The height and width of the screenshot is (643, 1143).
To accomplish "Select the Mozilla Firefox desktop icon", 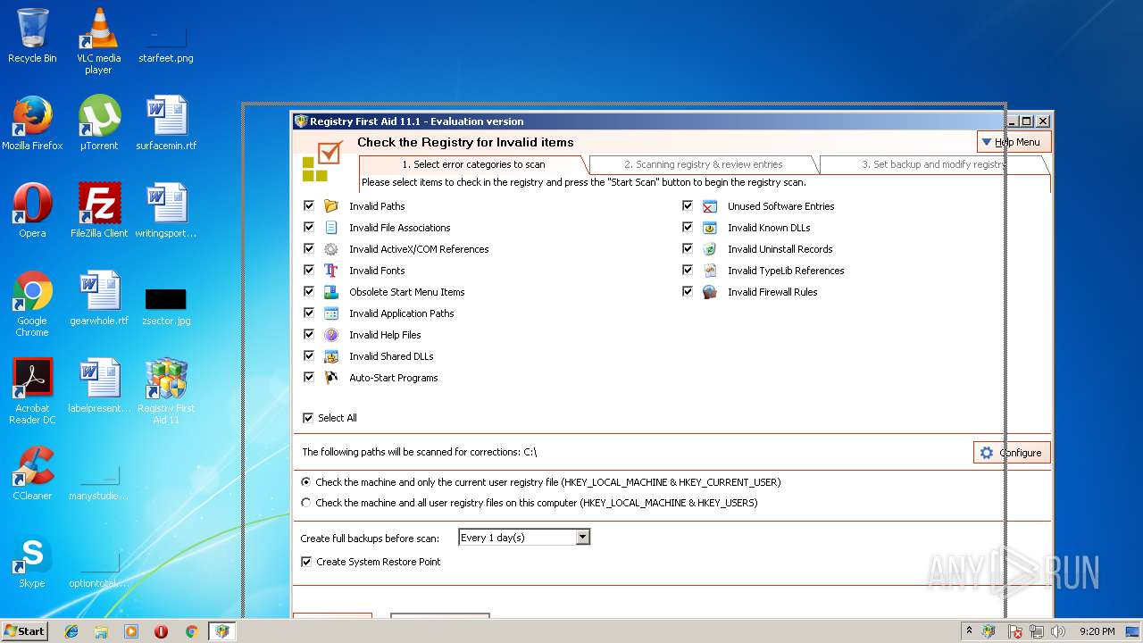I will pos(32,123).
